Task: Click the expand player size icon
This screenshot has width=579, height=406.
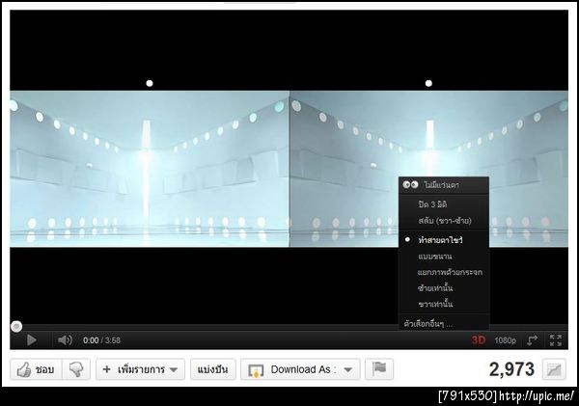Action: [x=532, y=340]
